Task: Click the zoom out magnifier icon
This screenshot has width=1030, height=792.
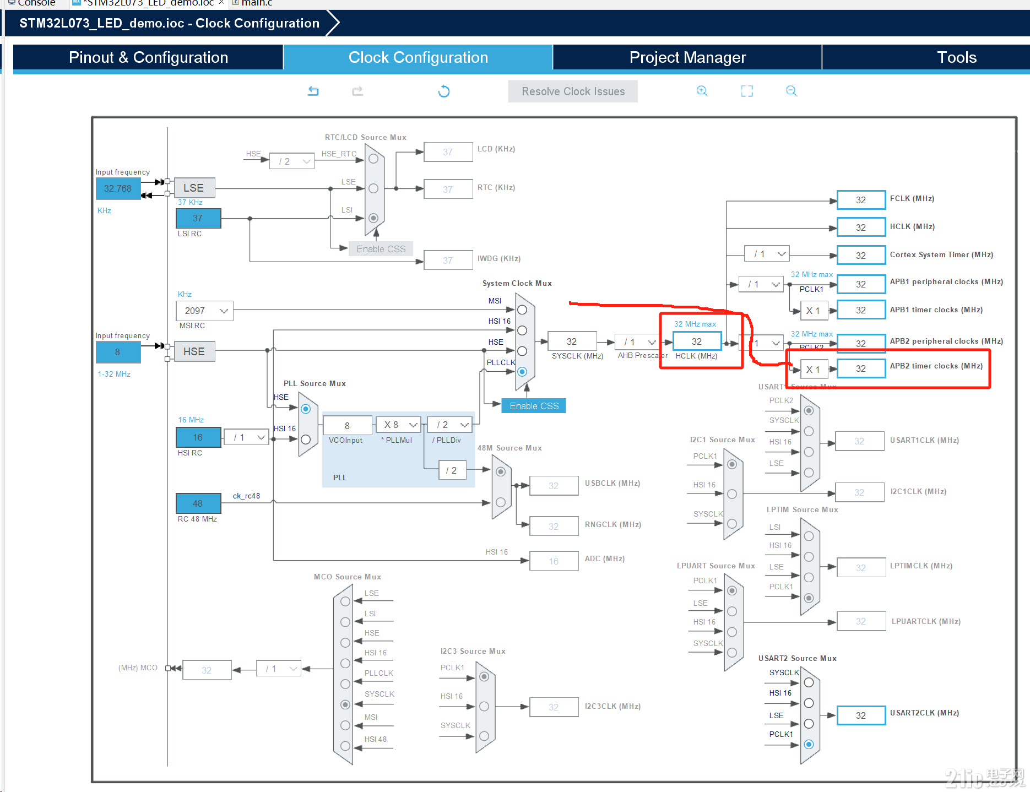Action: pos(791,91)
